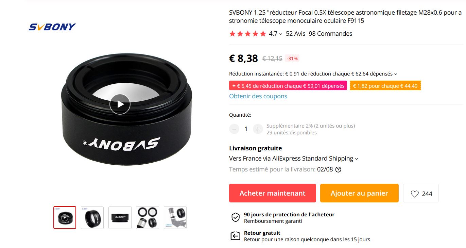Viewport: 466px width, 248px height.
Task: Click the free return box icon
Action: click(235, 236)
